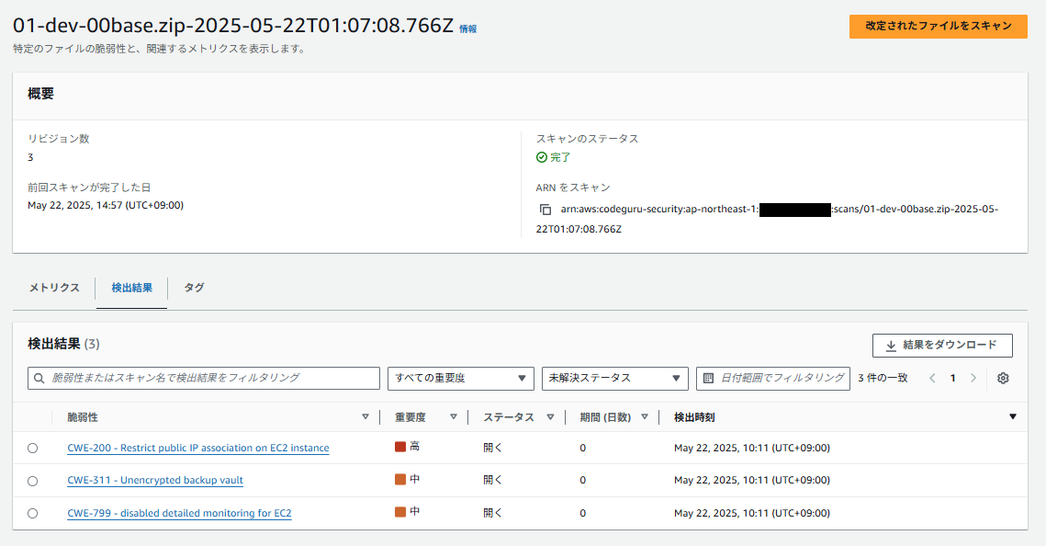The height and width of the screenshot is (546, 1046).
Task: Sort by 脆弱性 column arrow
Action: pyautogui.click(x=365, y=416)
